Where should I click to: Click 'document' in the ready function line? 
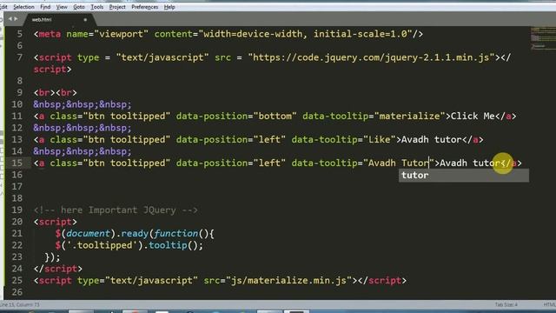pos(88,234)
